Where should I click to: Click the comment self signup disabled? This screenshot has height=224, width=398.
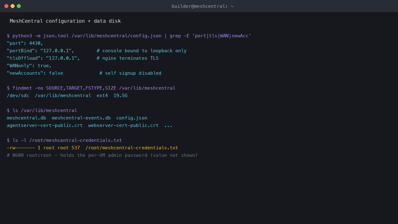pyautogui.click(x=130, y=73)
